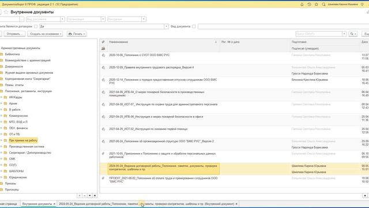
Task: Open the search field history dropdown arrow
Action: 344,34
